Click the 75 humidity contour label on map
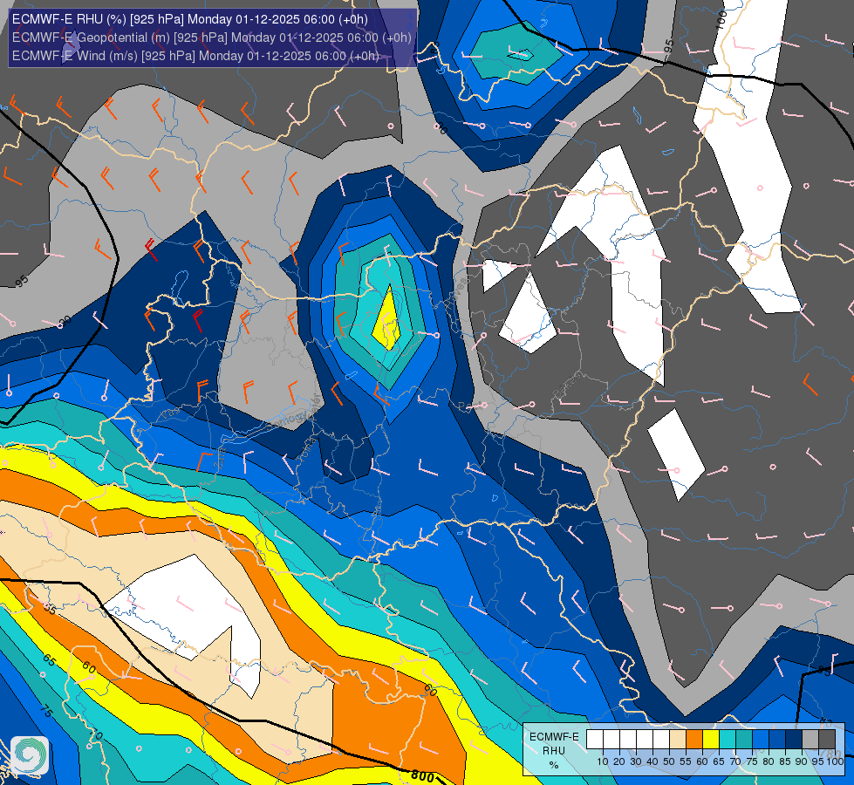This screenshot has width=854, height=785. pos(46,712)
